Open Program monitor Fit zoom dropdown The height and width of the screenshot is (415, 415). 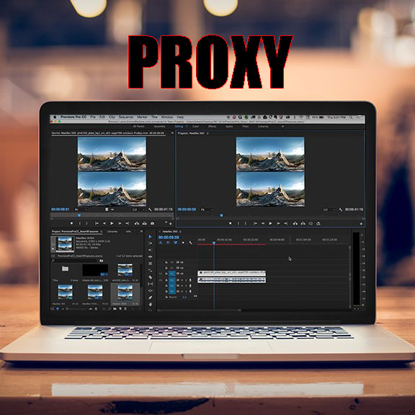pos(207,210)
